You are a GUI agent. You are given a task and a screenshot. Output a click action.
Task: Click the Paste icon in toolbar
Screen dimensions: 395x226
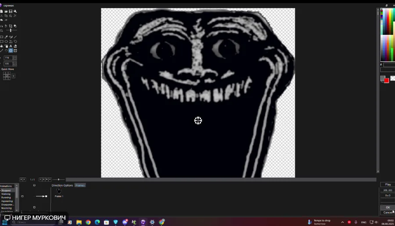pyautogui.click(x=11, y=16)
